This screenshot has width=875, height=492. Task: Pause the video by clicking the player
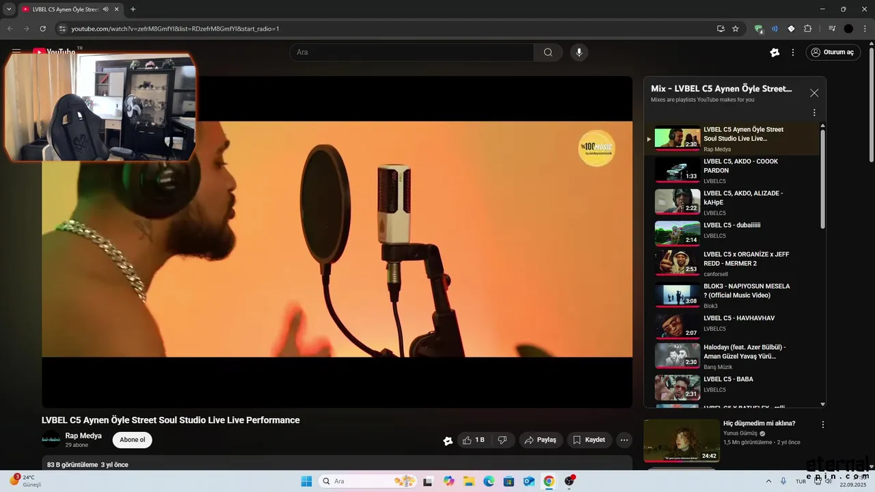click(x=337, y=242)
